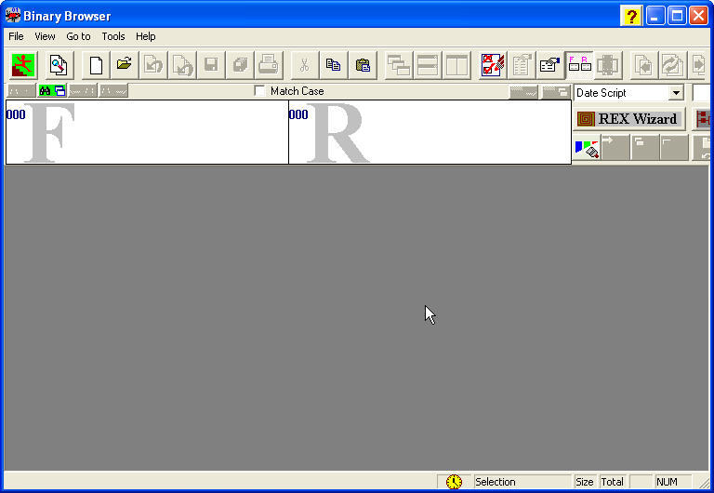
Task: Click the cascade windows icon
Action: pos(399,66)
